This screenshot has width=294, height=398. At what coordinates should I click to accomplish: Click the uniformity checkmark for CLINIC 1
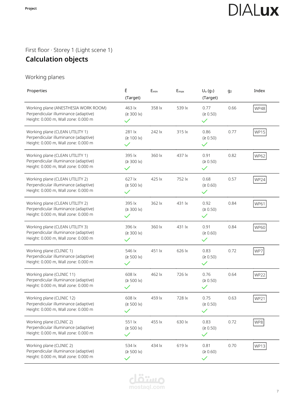point(205,263)
